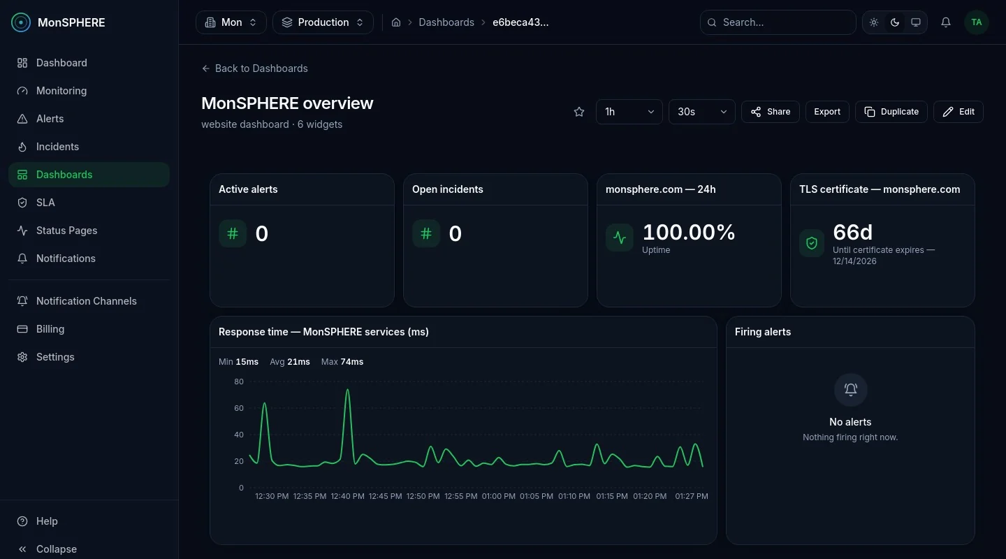
Task: Click the uptime pulse icon
Action: tap(620, 238)
